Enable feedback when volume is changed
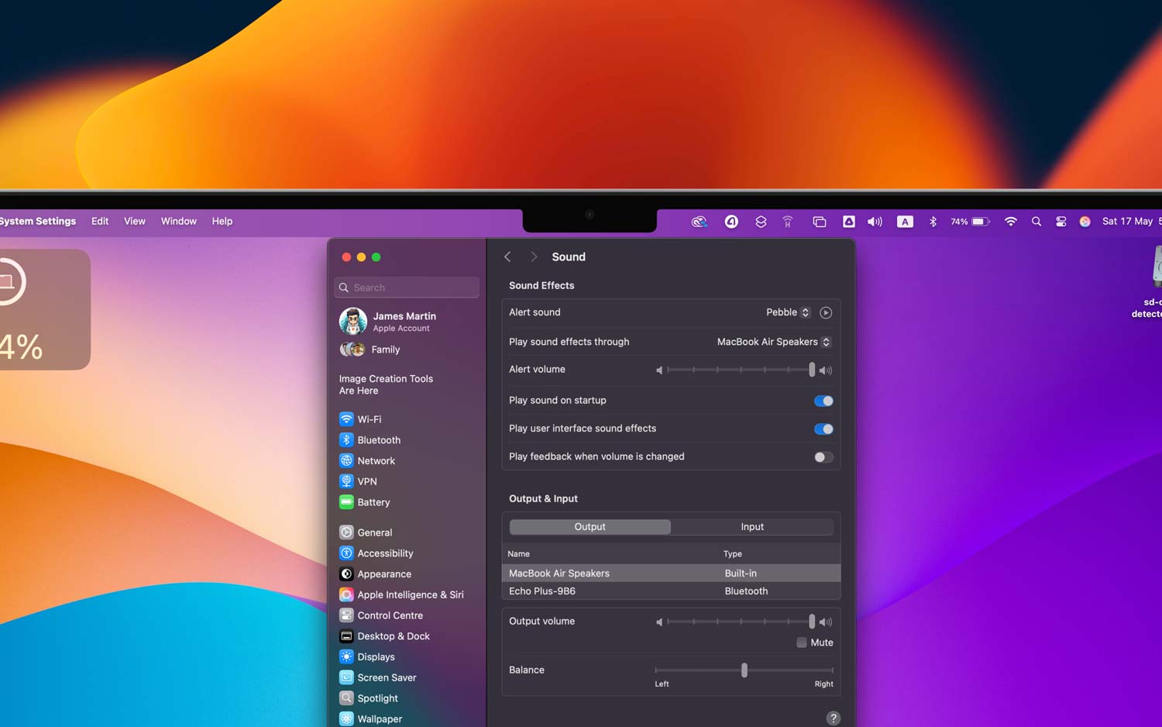Image resolution: width=1162 pixels, height=727 pixels. pyautogui.click(x=823, y=457)
